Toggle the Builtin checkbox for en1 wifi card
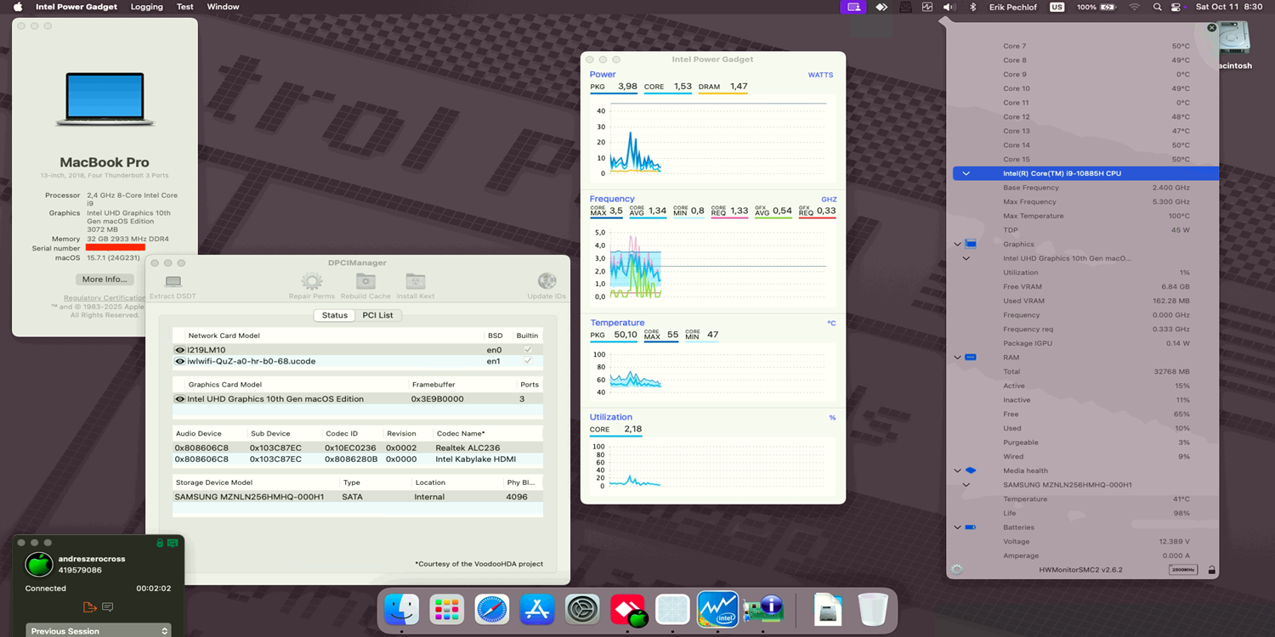Image resolution: width=1275 pixels, height=637 pixels. pos(527,361)
